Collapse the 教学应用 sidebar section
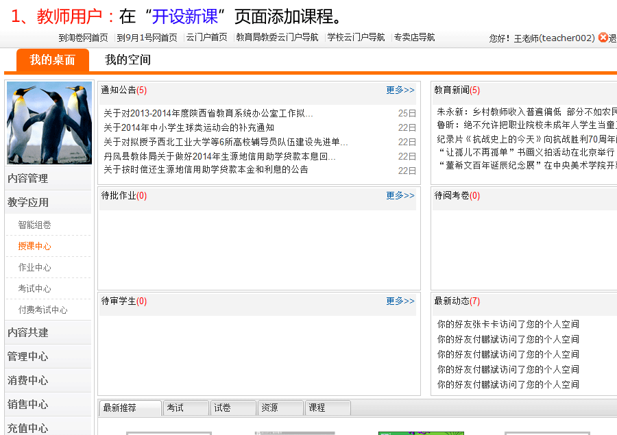 click(x=28, y=202)
